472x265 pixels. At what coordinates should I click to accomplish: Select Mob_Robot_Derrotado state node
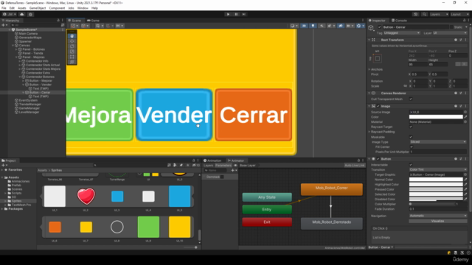coord(332,223)
